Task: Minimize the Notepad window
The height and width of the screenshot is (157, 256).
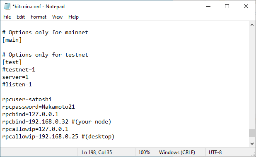Action: (208, 7)
